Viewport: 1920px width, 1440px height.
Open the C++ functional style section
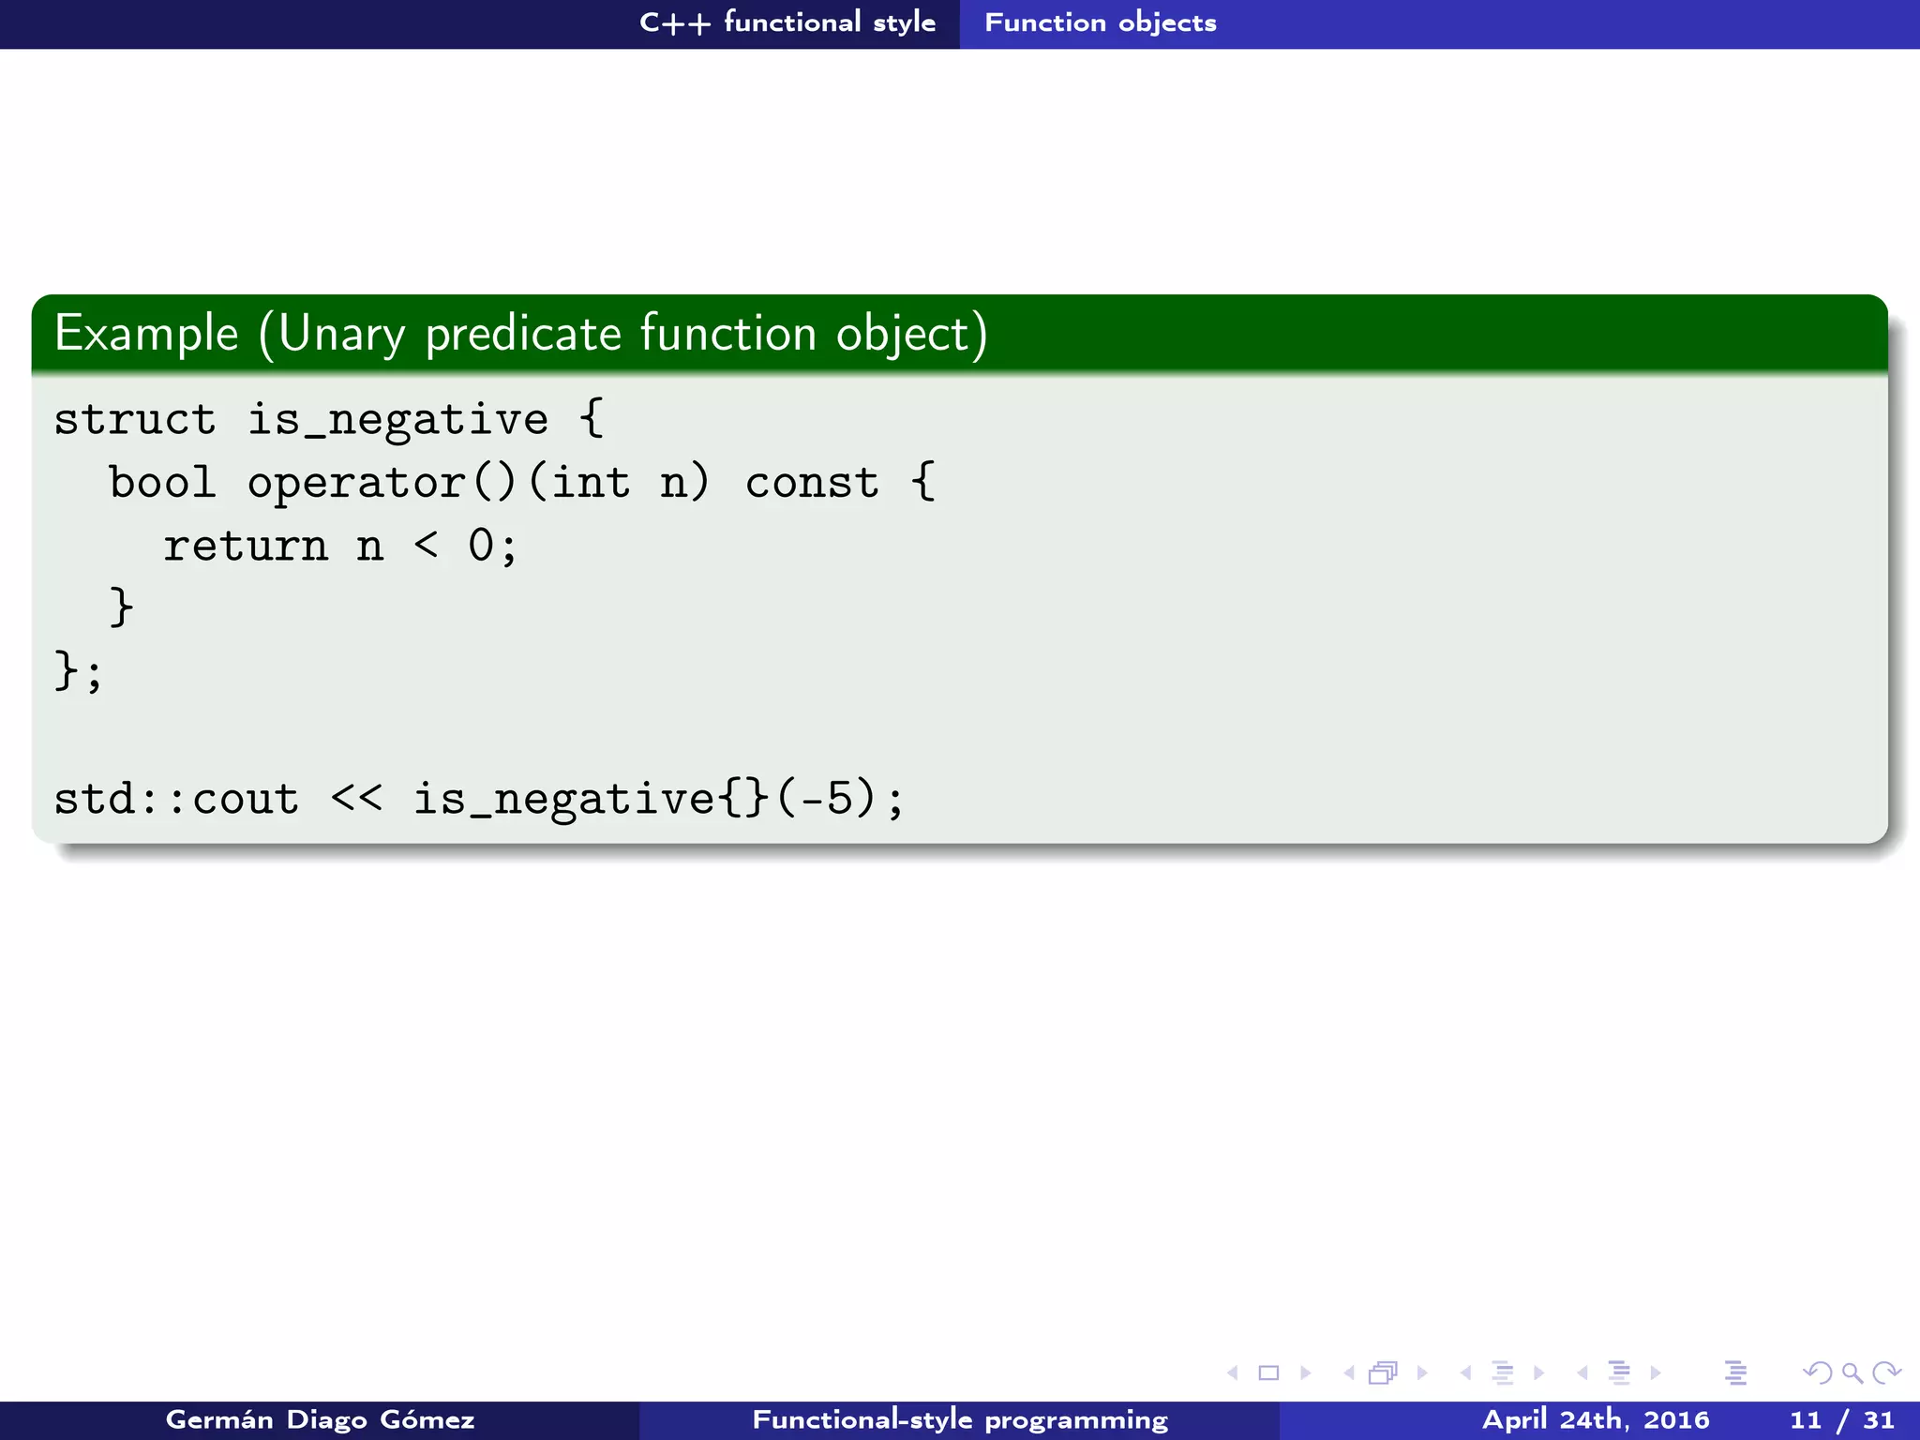(787, 22)
